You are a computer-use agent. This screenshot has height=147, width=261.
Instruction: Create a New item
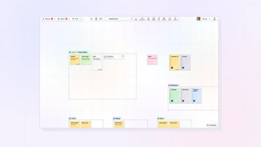[x=136, y=19]
